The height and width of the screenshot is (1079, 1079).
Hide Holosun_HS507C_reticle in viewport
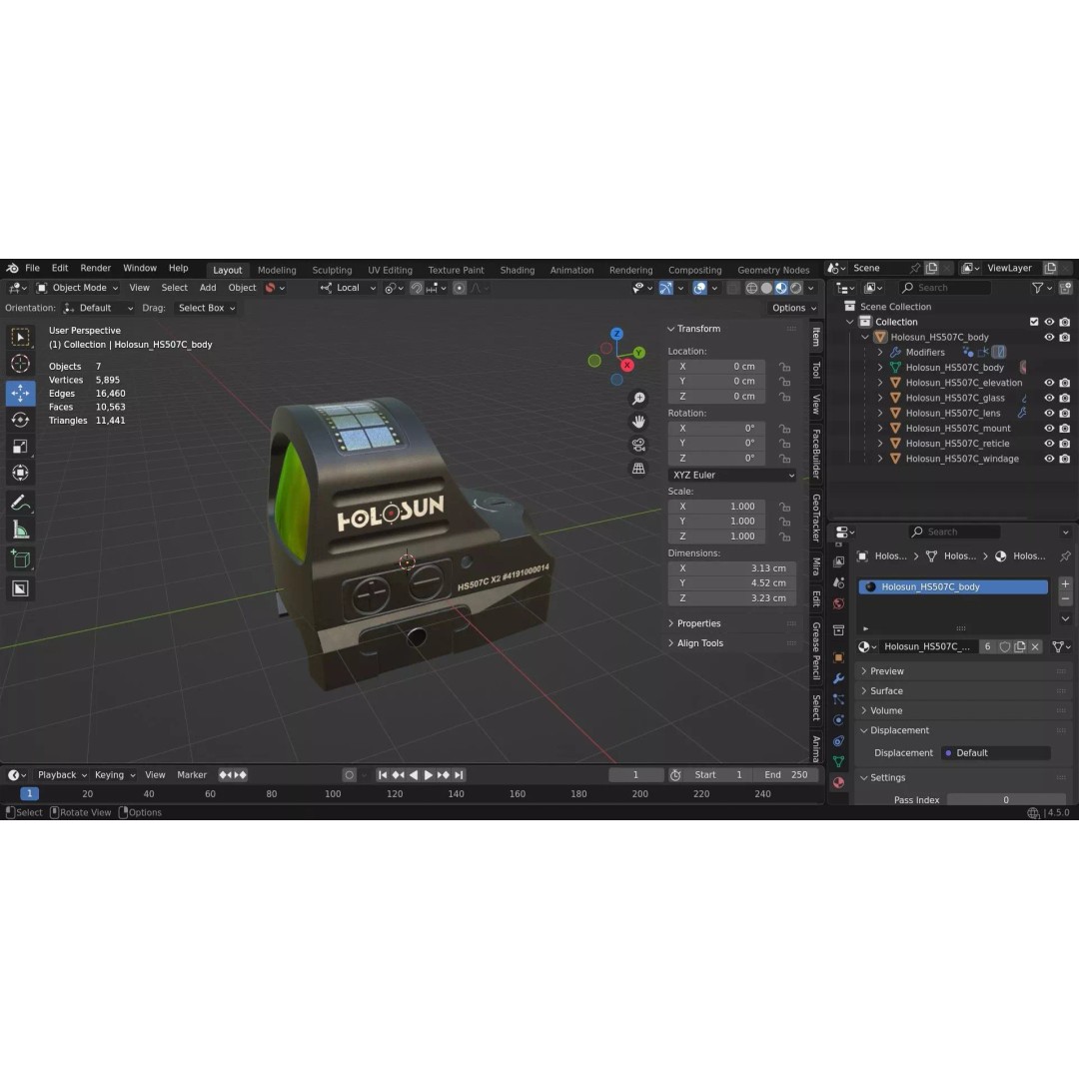(x=1049, y=444)
